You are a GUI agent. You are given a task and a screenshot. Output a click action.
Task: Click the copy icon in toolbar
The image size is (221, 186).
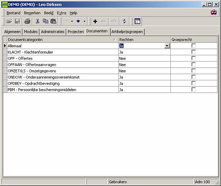(45, 21)
